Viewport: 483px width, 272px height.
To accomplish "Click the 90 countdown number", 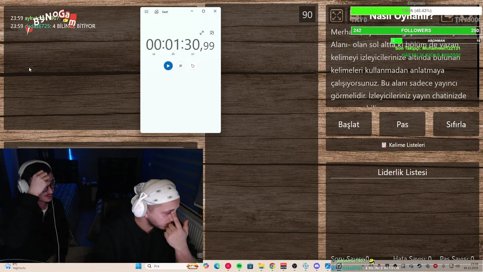I will click(x=307, y=15).
